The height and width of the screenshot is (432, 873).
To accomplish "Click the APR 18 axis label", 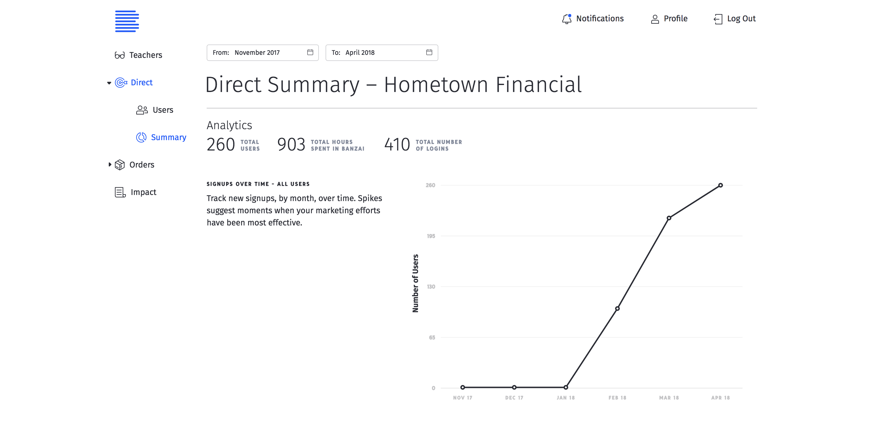I will click(721, 398).
